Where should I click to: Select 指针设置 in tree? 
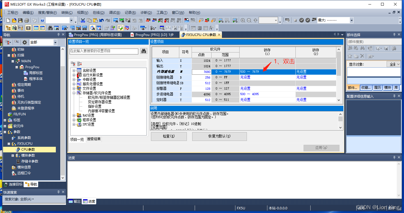click(95, 106)
